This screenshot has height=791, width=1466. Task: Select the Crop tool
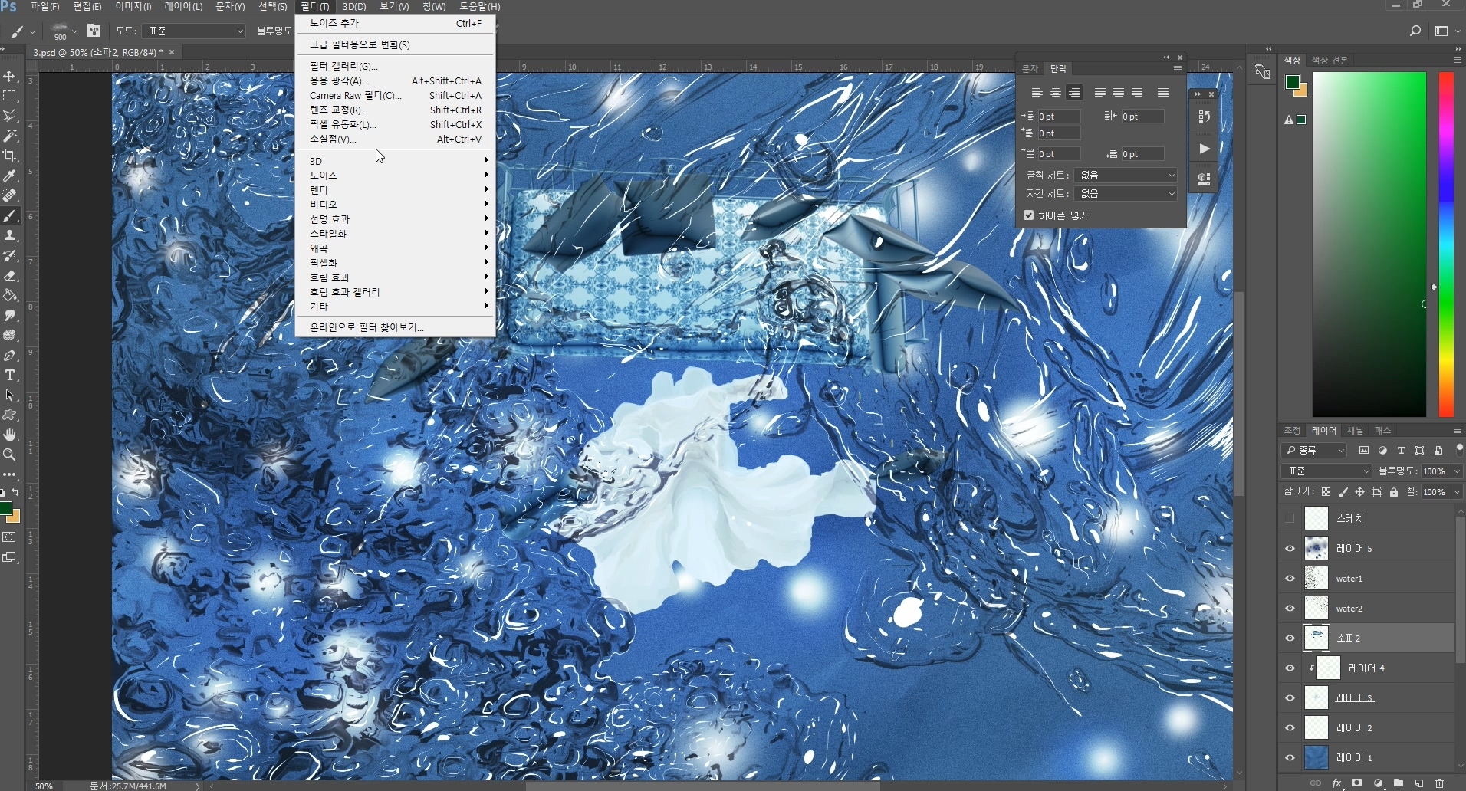click(10, 156)
